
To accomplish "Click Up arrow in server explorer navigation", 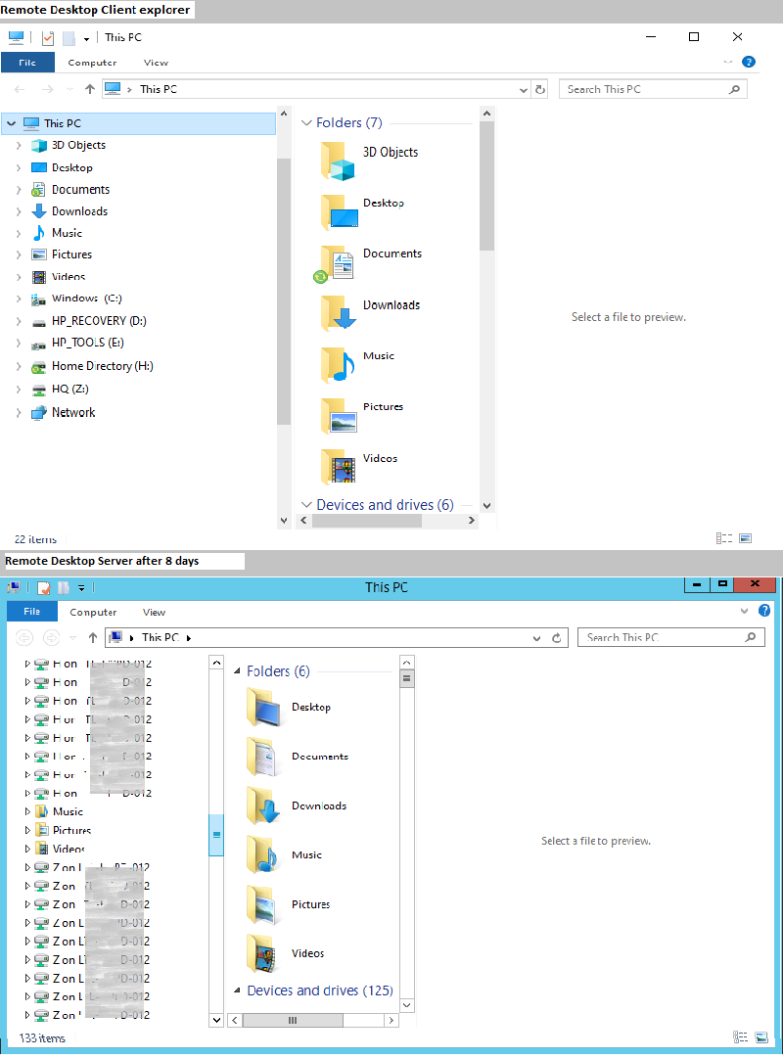I will (x=93, y=637).
